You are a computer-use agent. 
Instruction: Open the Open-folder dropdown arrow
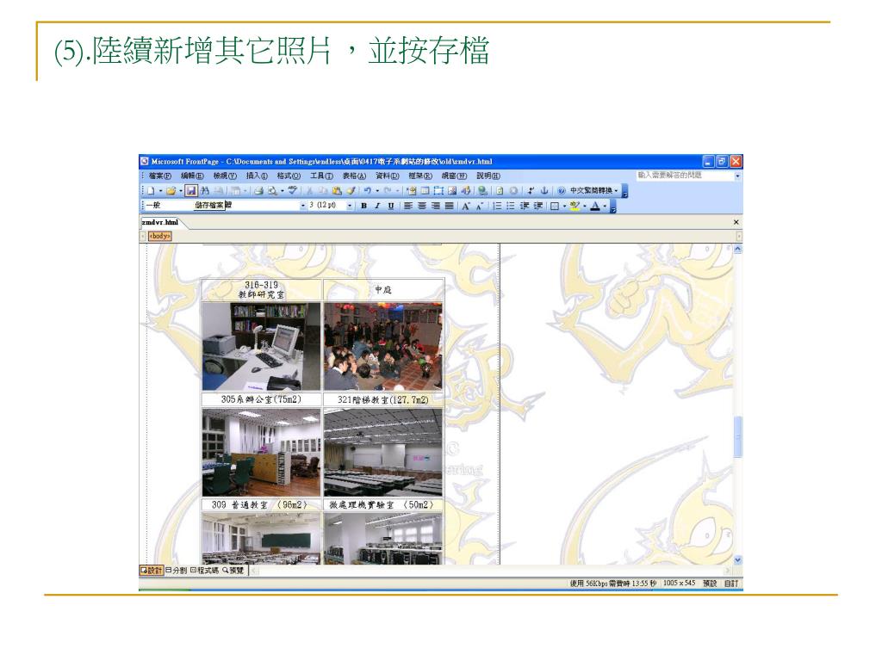coord(181,190)
